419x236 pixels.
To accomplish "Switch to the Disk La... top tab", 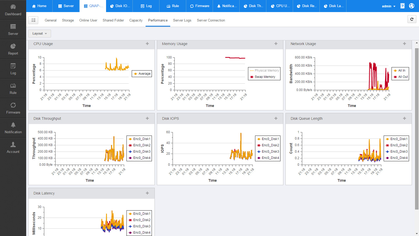I will pos(333,6).
